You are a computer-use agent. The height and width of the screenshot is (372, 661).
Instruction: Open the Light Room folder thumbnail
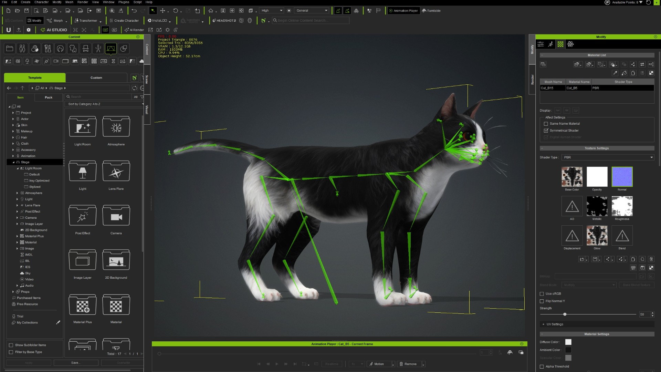click(83, 126)
